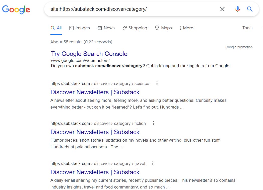Image resolution: width=263 pixels, height=190 pixels.
Task: Open the travel Discover Newsletters result
Action: (95, 172)
